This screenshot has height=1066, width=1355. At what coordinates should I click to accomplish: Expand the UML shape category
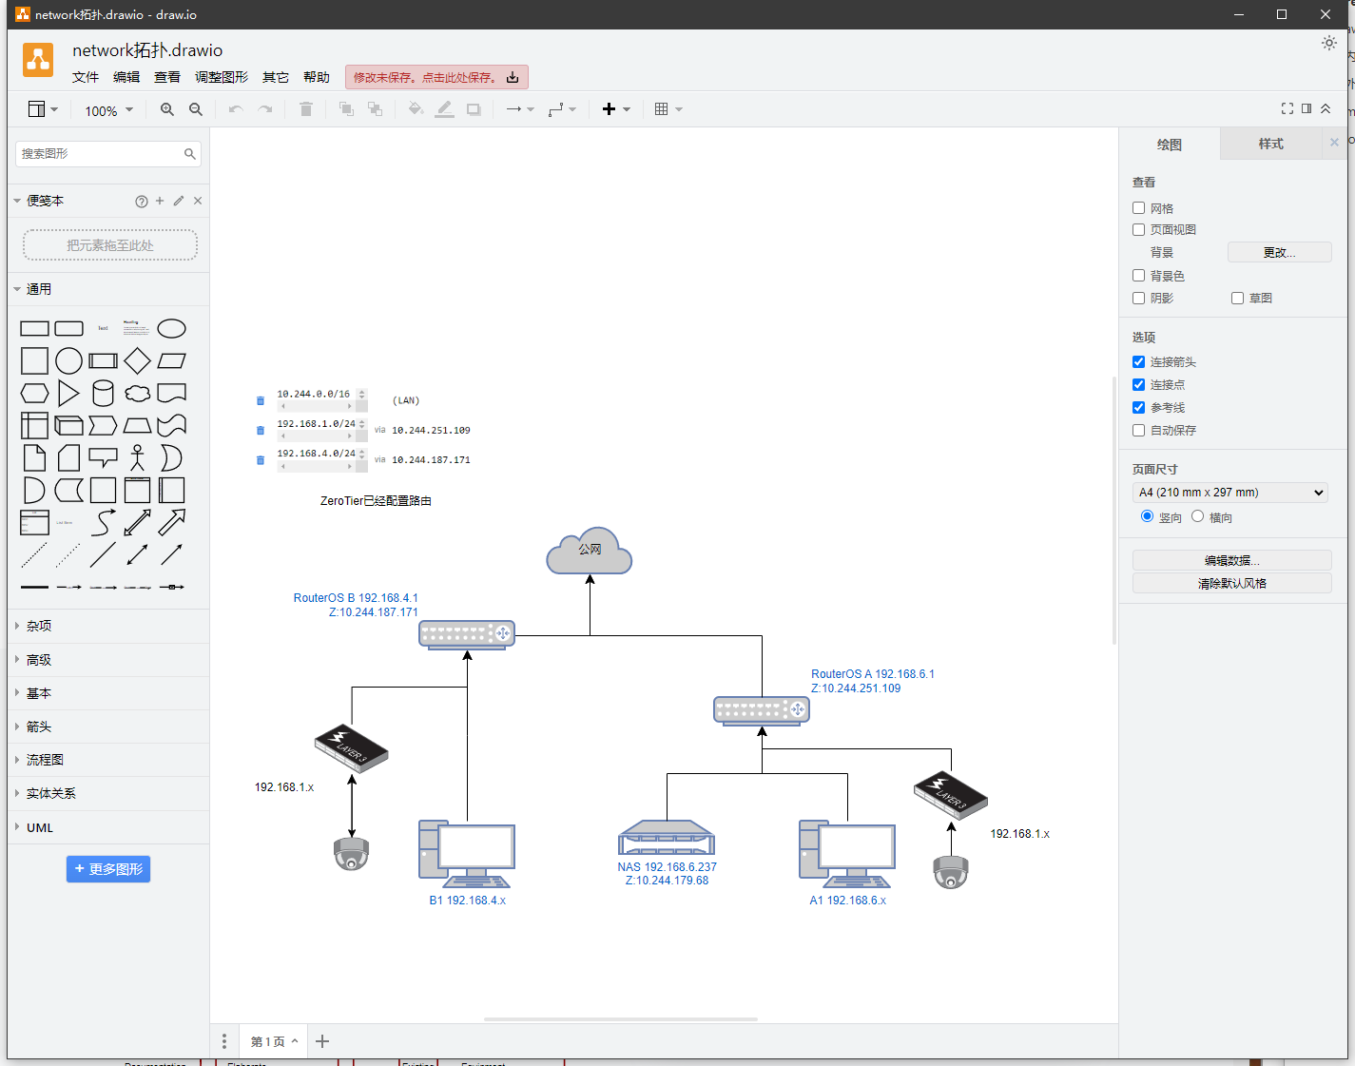click(x=108, y=827)
